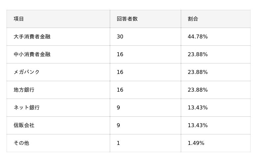Viewport: 263px width, 162px height.
Task: Click the 44.78% percentage cell
Action: click(x=198, y=37)
